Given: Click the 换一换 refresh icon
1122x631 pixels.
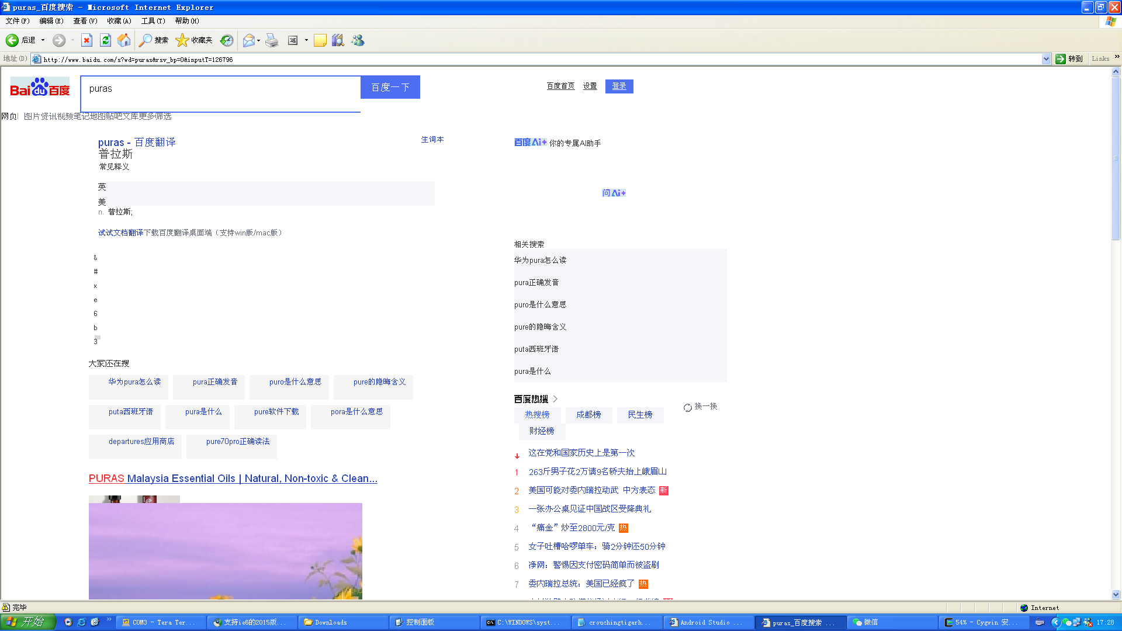Looking at the screenshot, I should [x=688, y=407].
